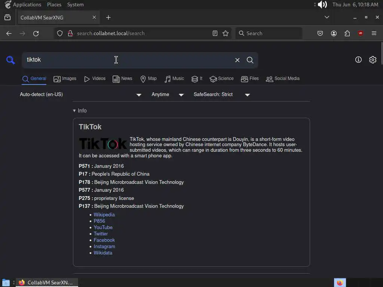Switch to Science category
Viewport: 383px width, 287px height.
pos(221,78)
